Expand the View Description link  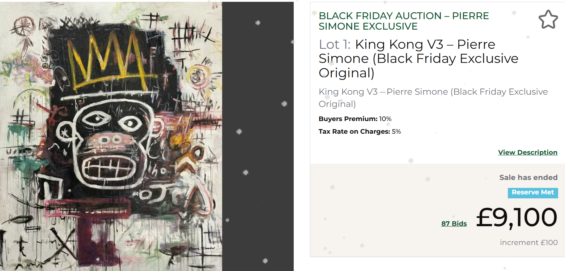pyautogui.click(x=527, y=152)
